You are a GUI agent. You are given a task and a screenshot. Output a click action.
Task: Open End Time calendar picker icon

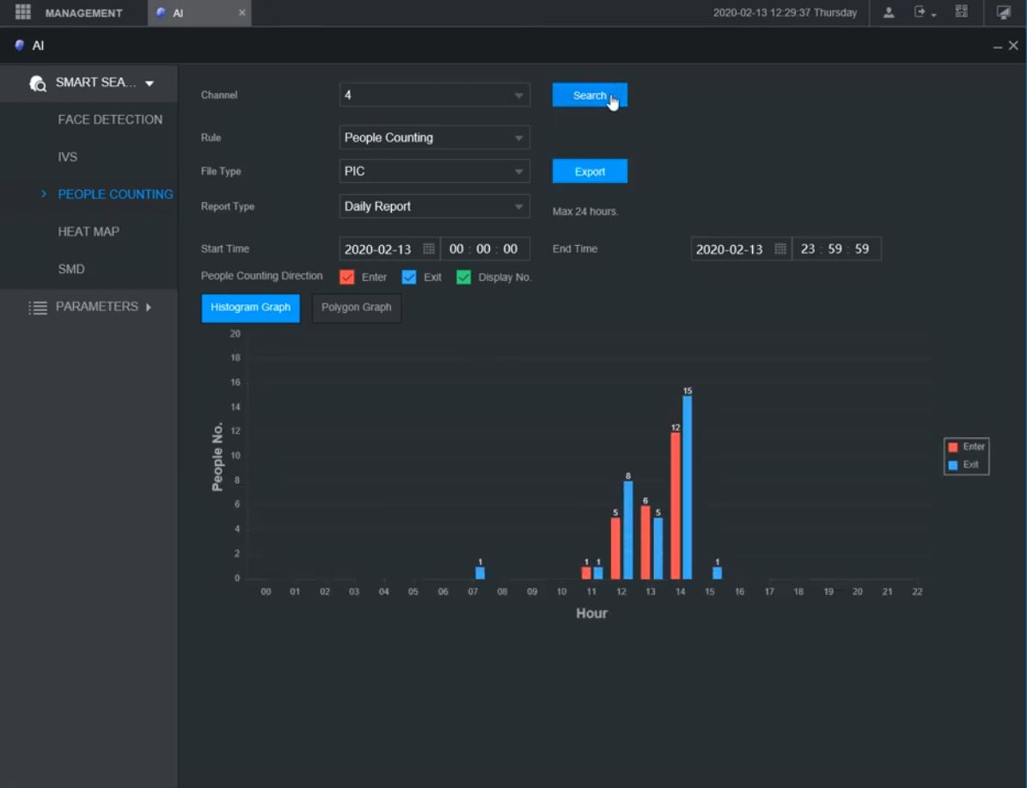(779, 249)
